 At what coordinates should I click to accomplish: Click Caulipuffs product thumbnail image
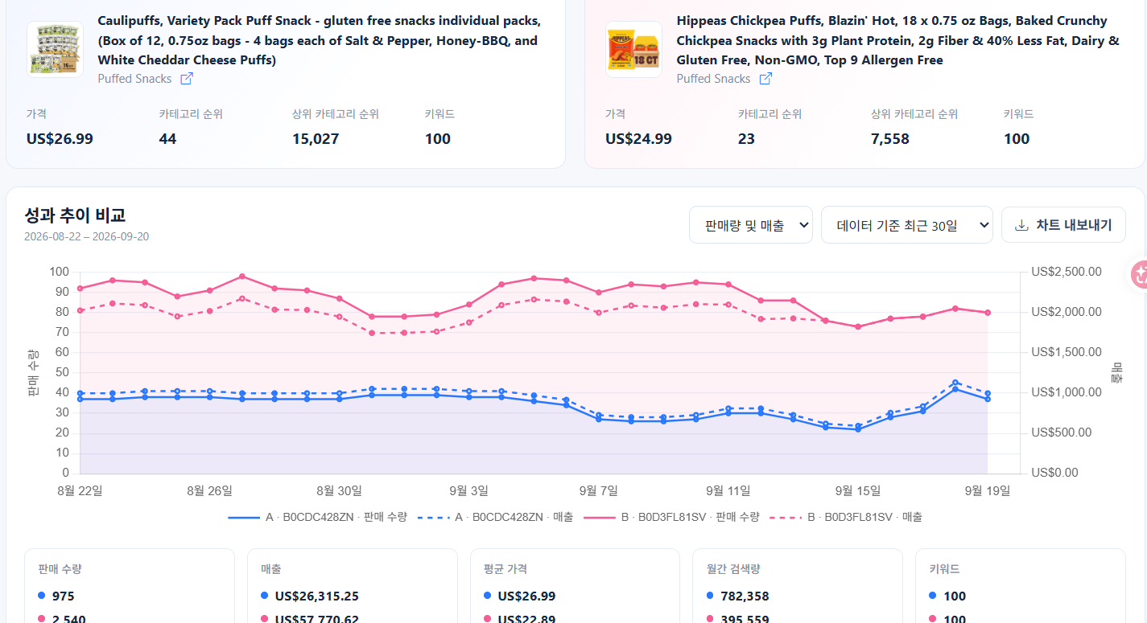pos(55,50)
